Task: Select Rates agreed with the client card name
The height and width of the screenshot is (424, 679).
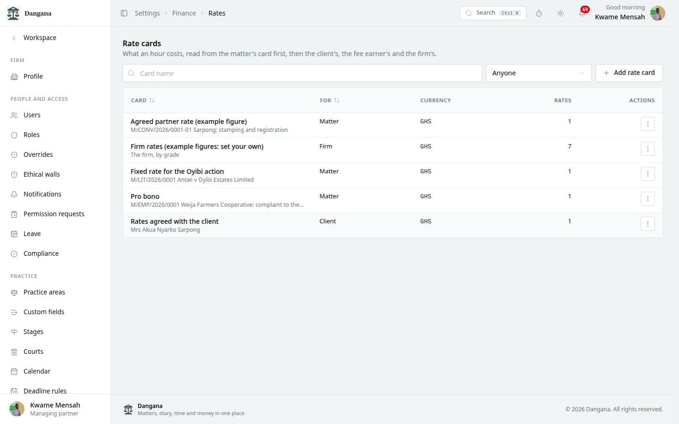Action: 174,221
